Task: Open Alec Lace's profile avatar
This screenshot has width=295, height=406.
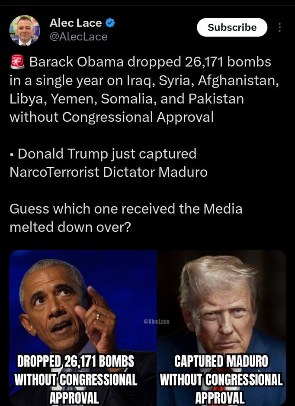Action: click(25, 30)
